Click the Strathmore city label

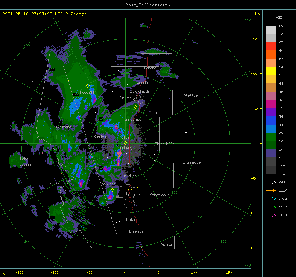tap(160, 195)
